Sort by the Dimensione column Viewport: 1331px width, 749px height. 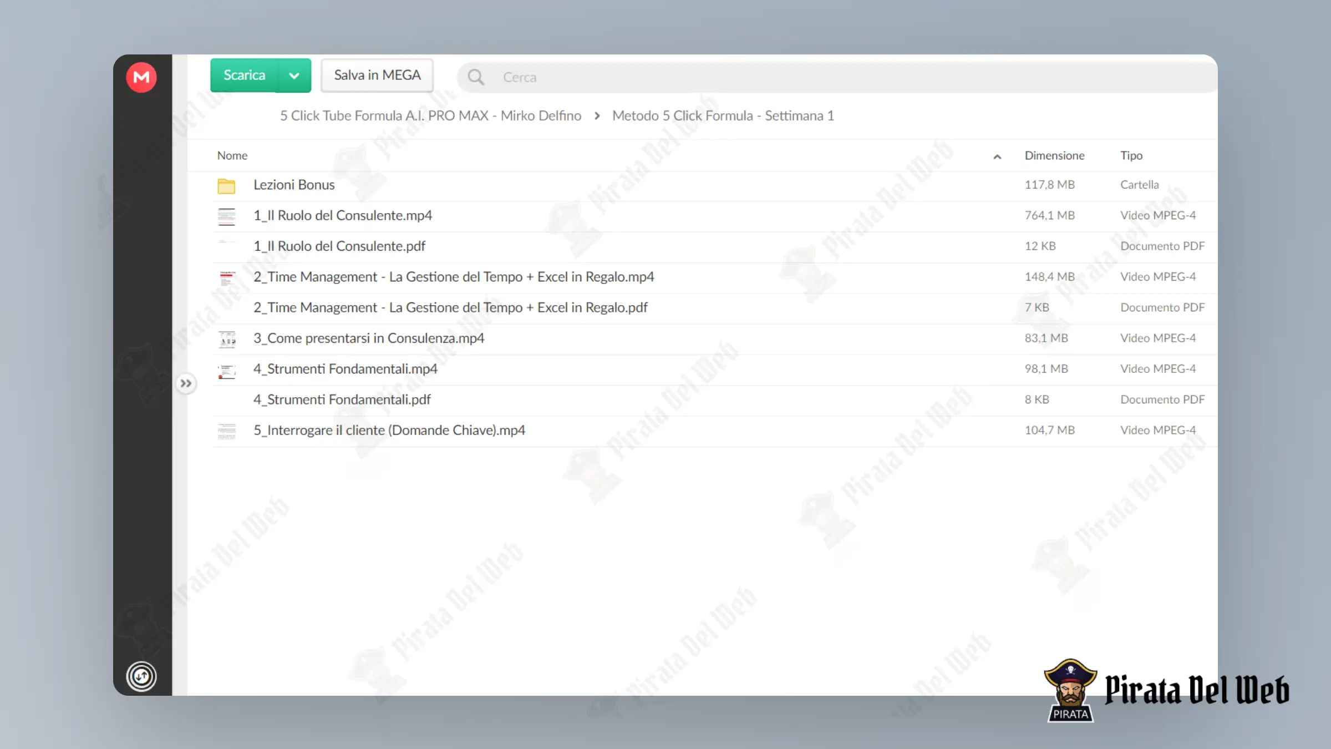(1054, 155)
